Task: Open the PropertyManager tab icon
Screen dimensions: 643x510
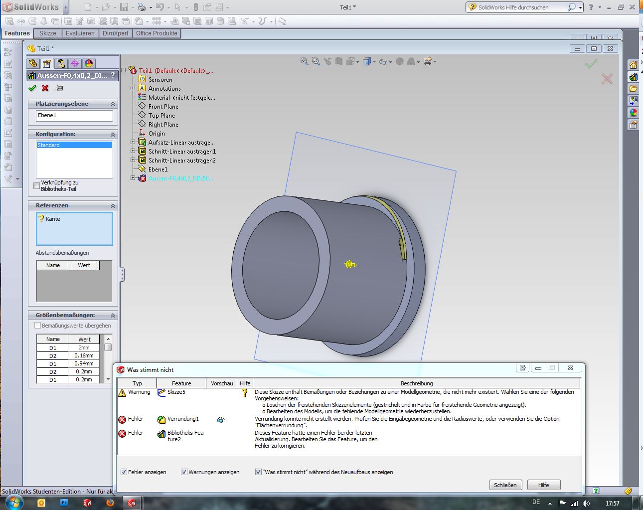Action: click(x=47, y=63)
